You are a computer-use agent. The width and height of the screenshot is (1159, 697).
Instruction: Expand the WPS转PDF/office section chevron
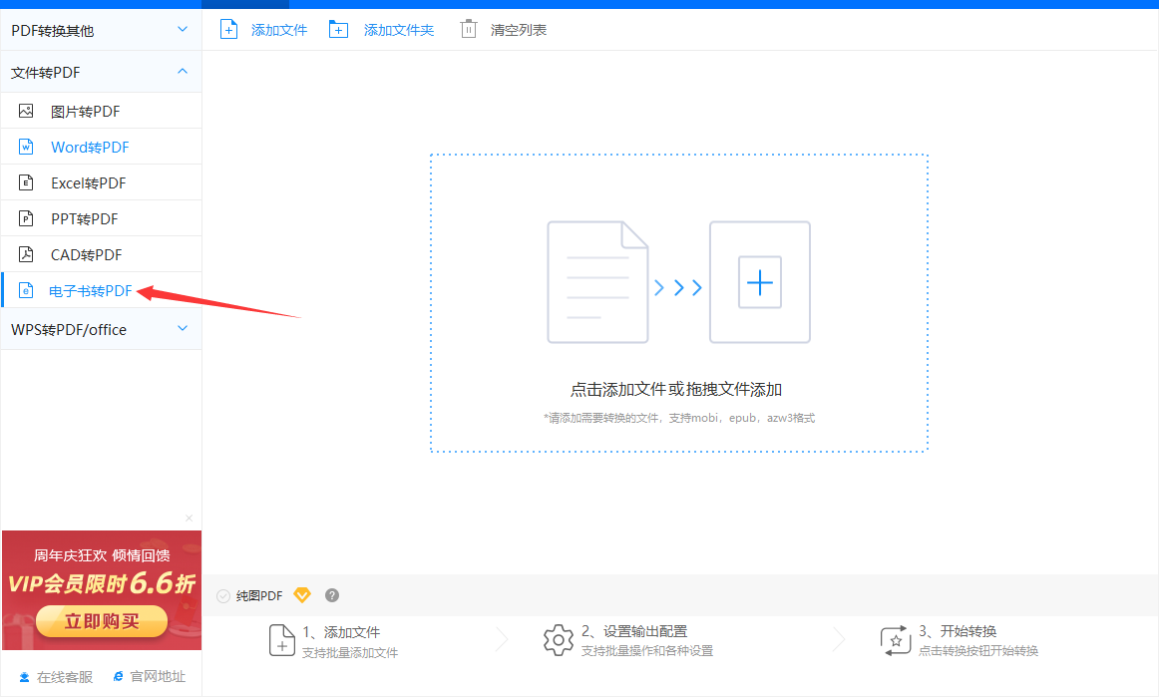click(x=183, y=328)
